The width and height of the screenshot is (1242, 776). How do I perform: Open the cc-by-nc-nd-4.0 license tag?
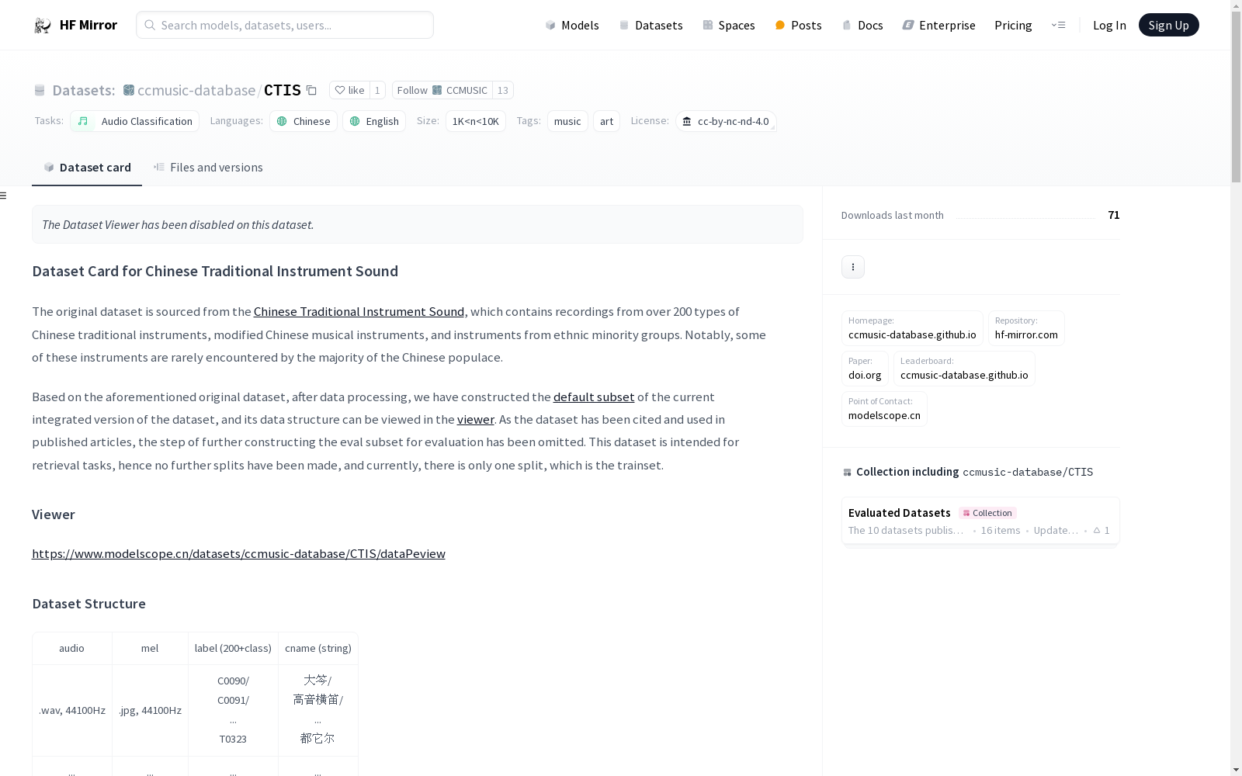[x=726, y=121]
